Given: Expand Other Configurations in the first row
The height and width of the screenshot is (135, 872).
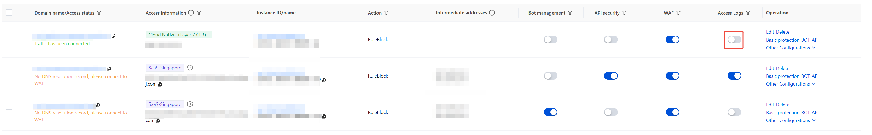Looking at the screenshot, I should 791,48.
